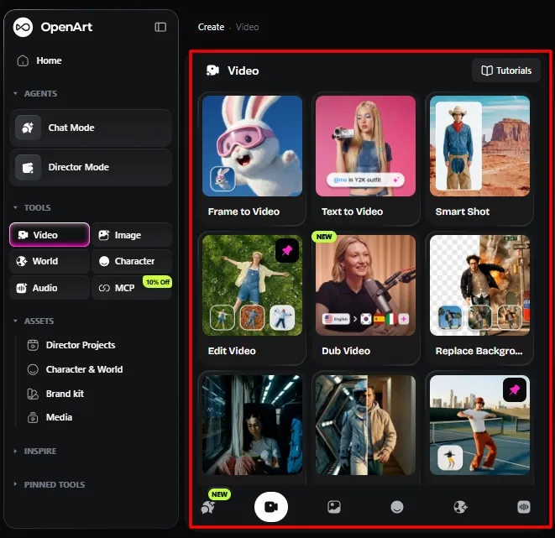Click the Home house icon
The height and width of the screenshot is (538, 555).
(x=23, y=60)
